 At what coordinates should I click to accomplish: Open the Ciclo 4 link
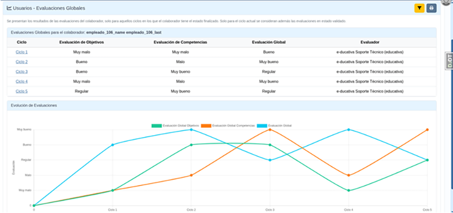[x=22, y=82]
